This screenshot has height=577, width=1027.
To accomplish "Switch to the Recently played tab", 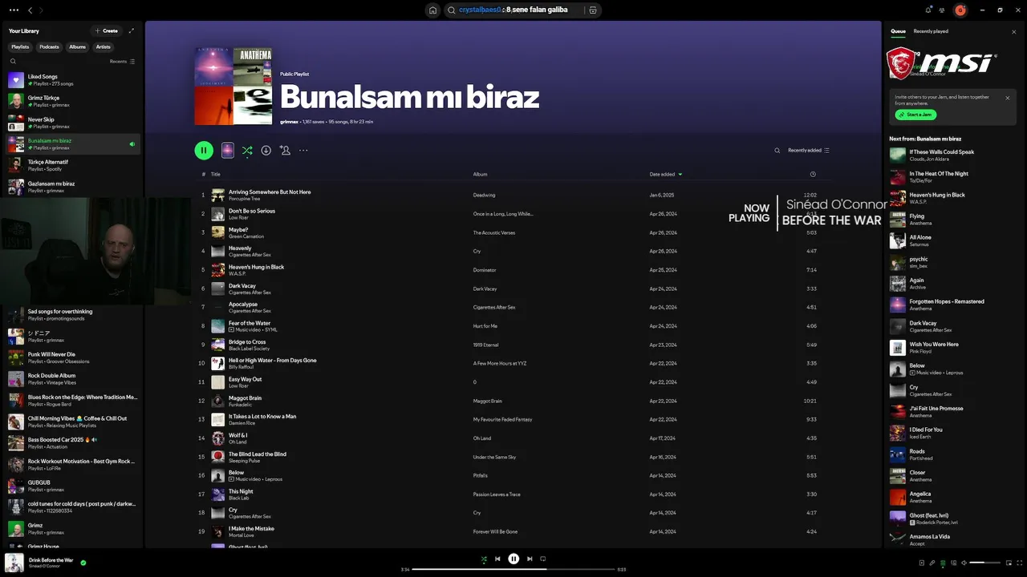I will (931, 31).
